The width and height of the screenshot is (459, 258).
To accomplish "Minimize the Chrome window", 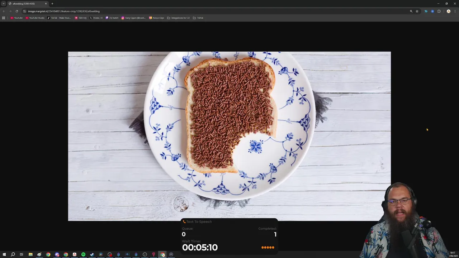I will (438, 4).
